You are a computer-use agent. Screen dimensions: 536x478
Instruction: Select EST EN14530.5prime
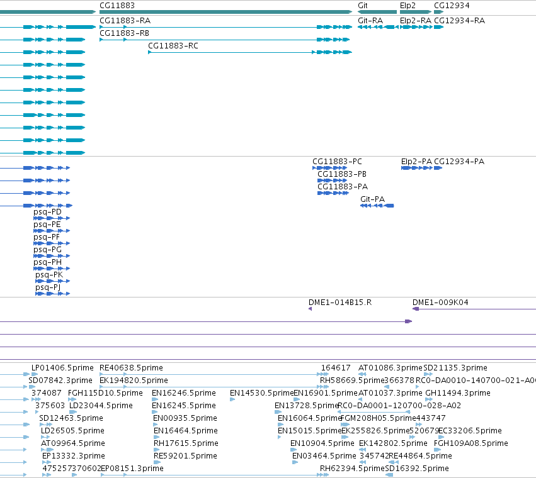point(262,393)
